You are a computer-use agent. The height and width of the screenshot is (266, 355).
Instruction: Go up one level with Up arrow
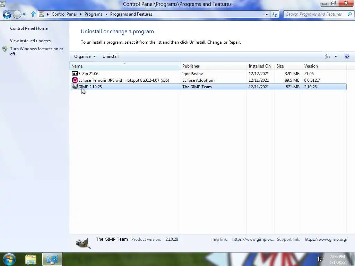[x=33, y=14]
